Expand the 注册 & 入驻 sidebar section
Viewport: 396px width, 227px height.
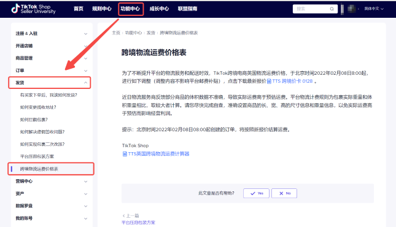coord(52,34)
